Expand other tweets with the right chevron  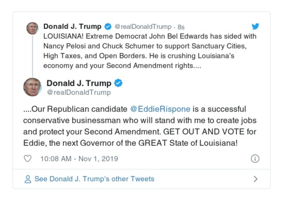tap(255, 179)
